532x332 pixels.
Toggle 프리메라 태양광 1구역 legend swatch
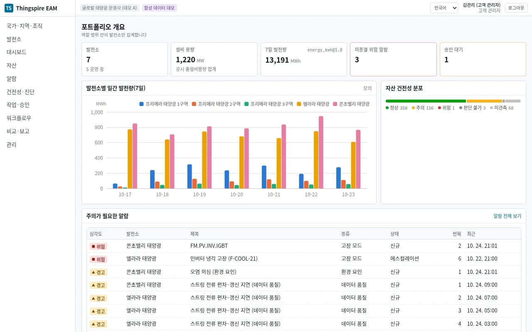click(x=141, y=104)
